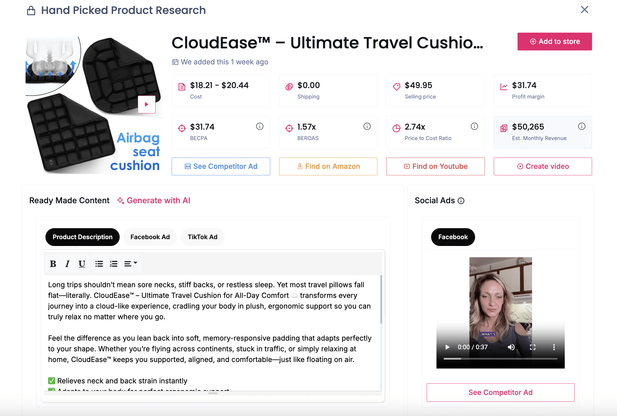Play the product image video

tap(146, 104)
